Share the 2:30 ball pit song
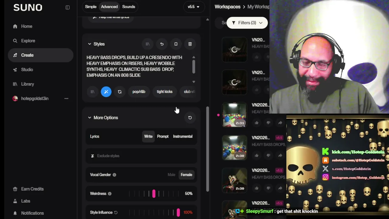This screenshot has width=389, height=219. (x=280, y=155)
